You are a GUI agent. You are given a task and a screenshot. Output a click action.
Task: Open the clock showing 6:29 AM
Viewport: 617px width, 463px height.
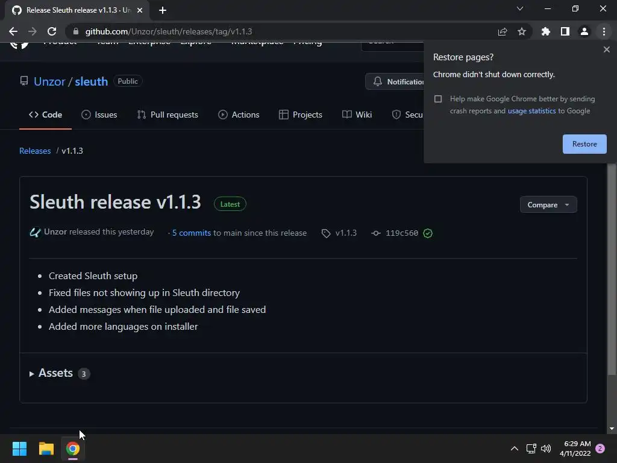coord(575,449)
